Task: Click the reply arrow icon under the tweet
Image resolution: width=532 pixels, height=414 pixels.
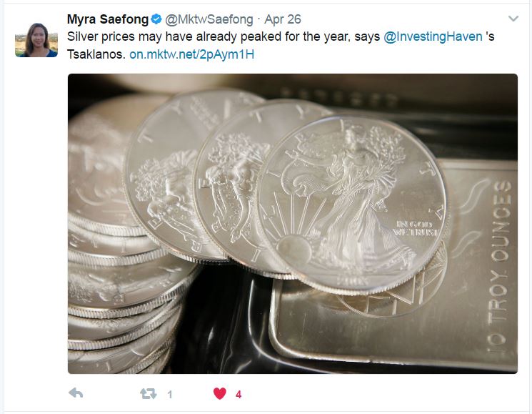Action: point(76,393)
